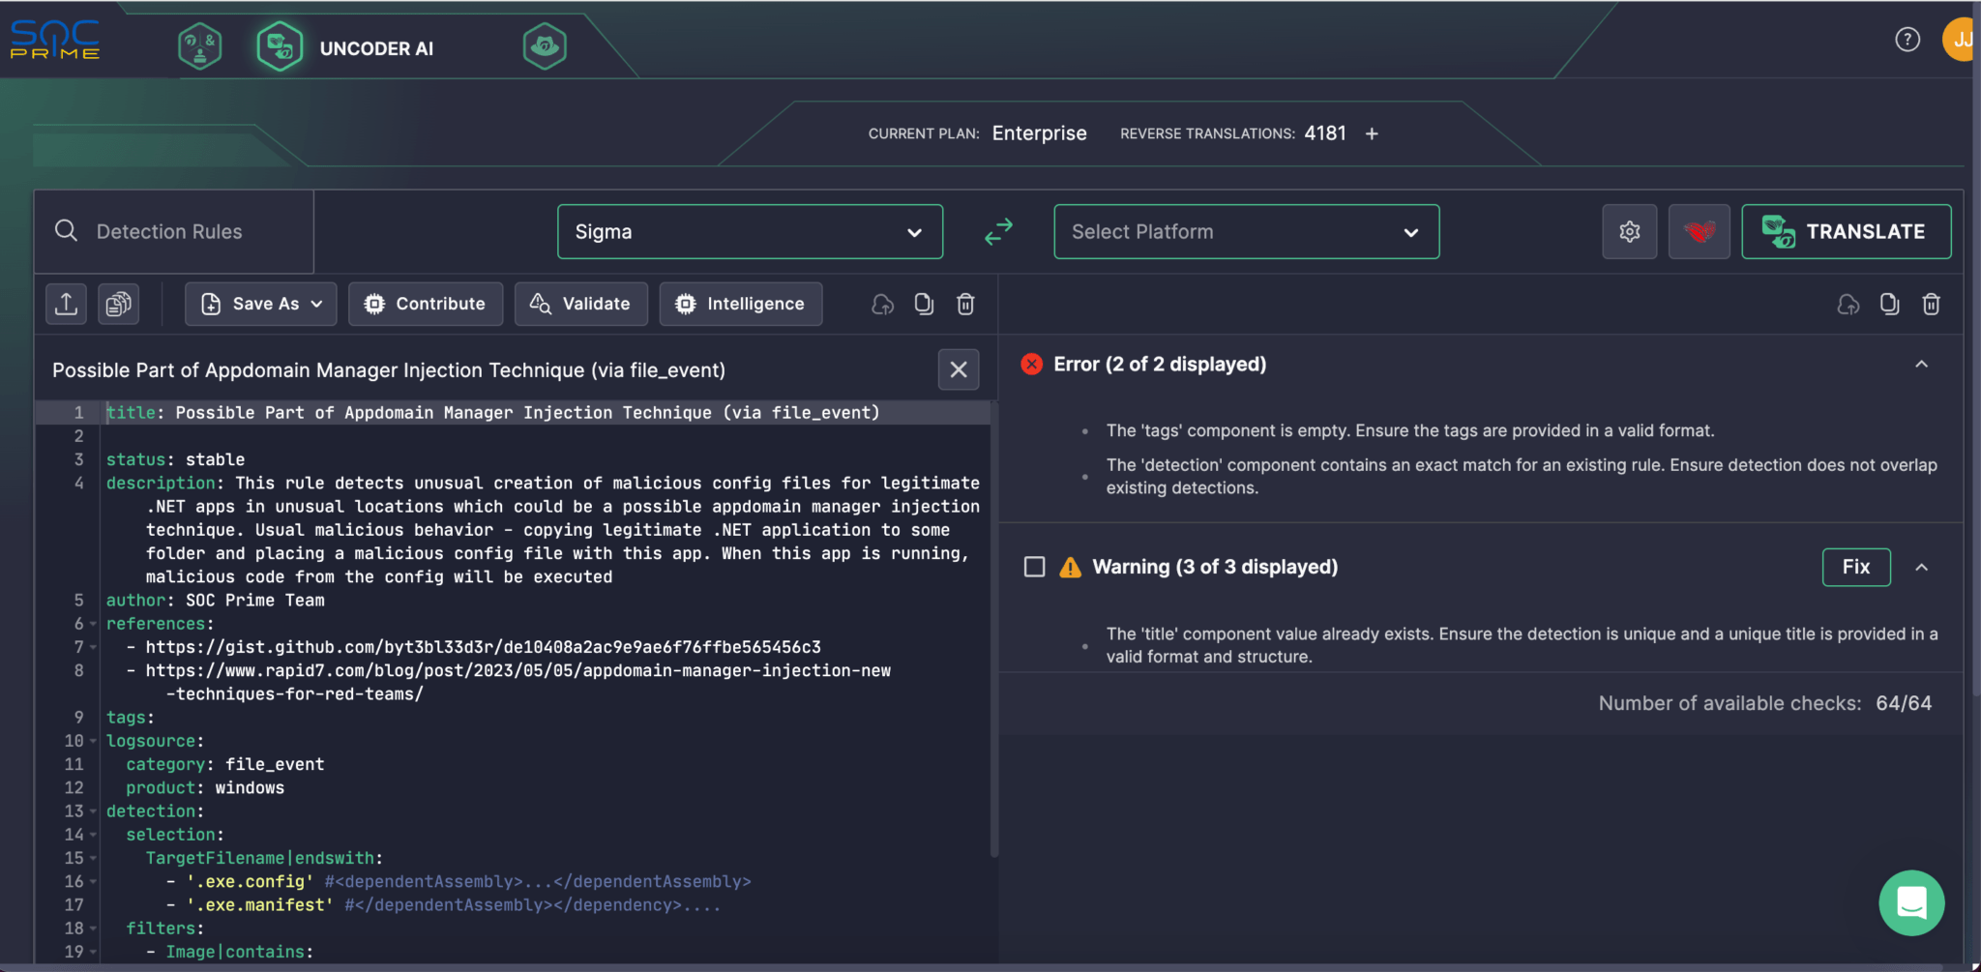Click the red bird icon button
This screenshot has width=1981, height=972.
[1699, 232]
